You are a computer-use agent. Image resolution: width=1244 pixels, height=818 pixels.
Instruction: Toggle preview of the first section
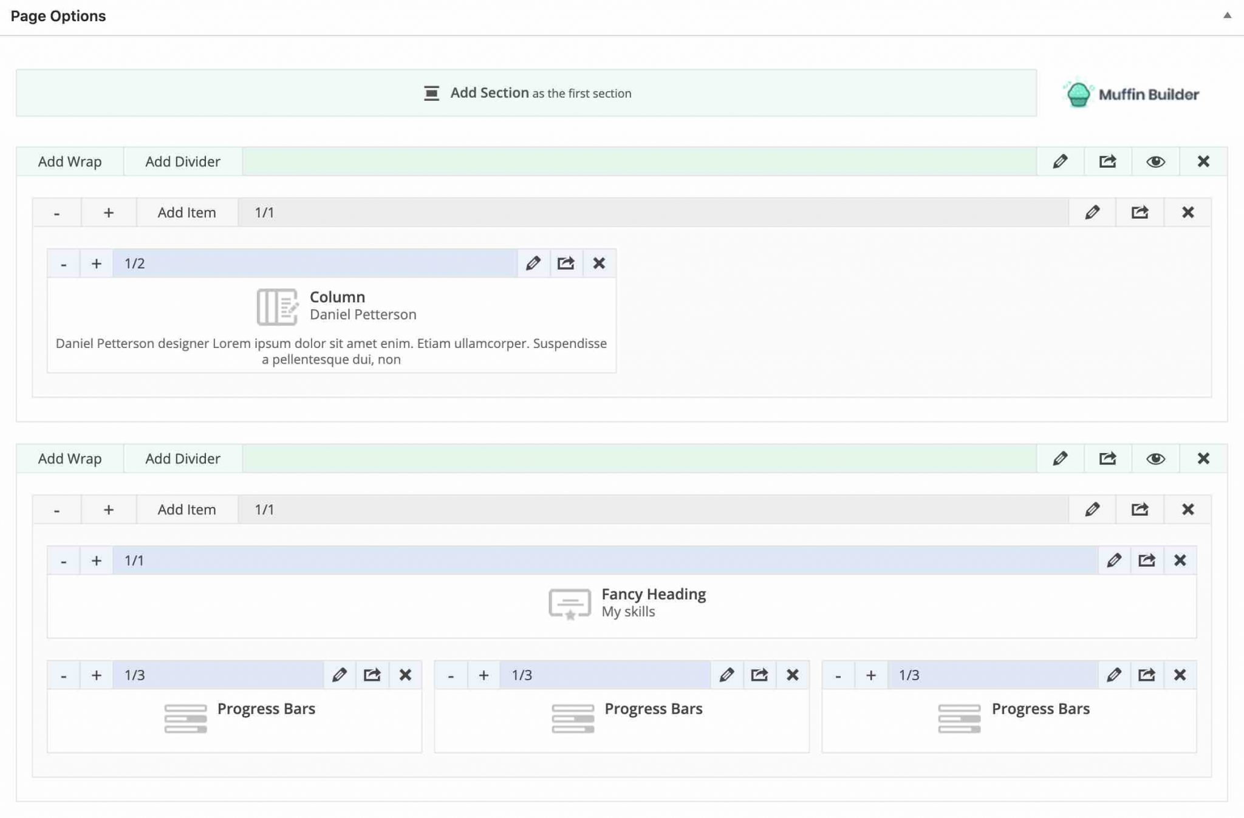pos(1155,161)
